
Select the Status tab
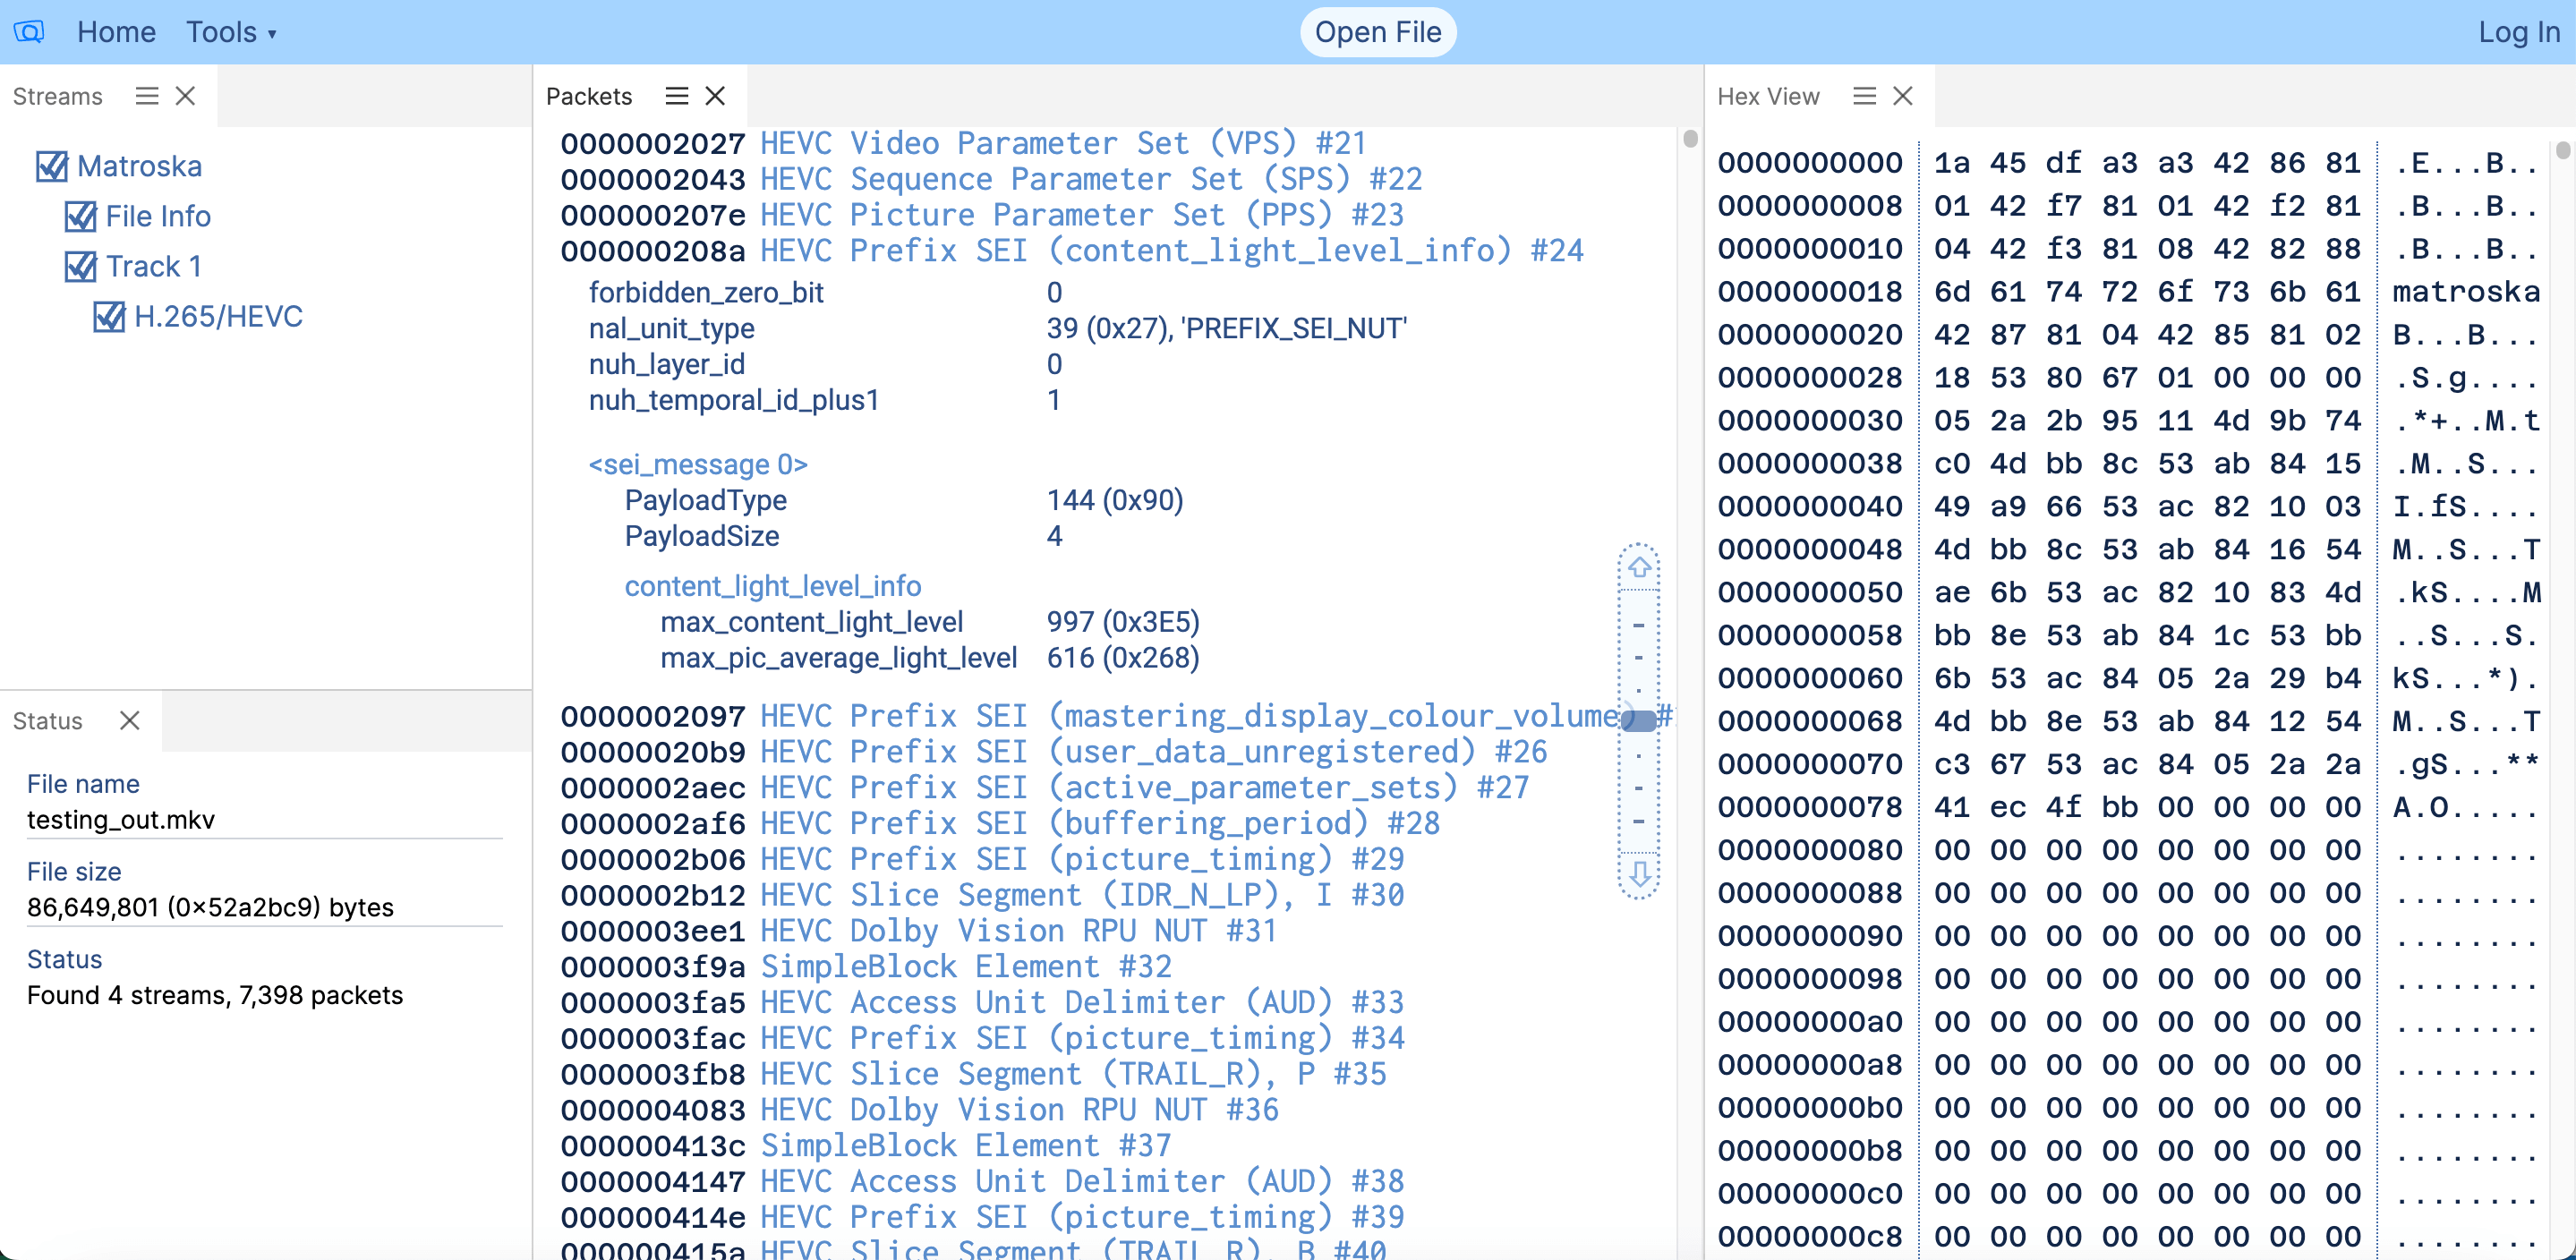48,721
